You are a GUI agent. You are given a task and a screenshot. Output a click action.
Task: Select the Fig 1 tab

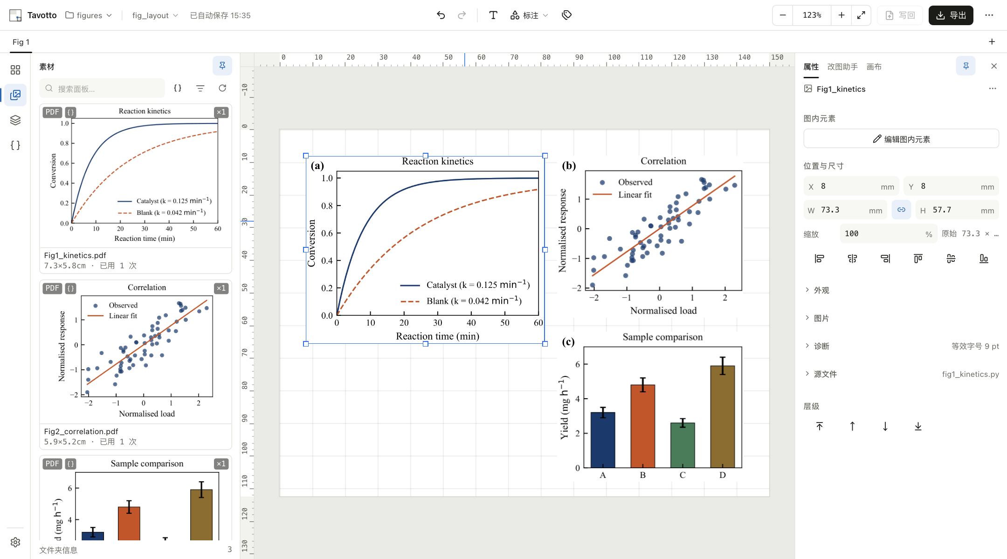[21, 42]
